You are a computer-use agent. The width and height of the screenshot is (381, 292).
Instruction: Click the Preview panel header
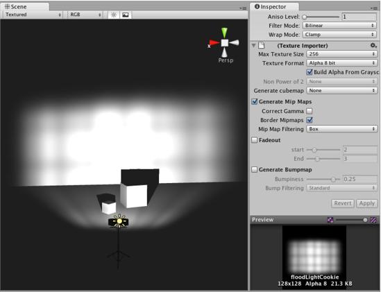(x=314, y=220)
